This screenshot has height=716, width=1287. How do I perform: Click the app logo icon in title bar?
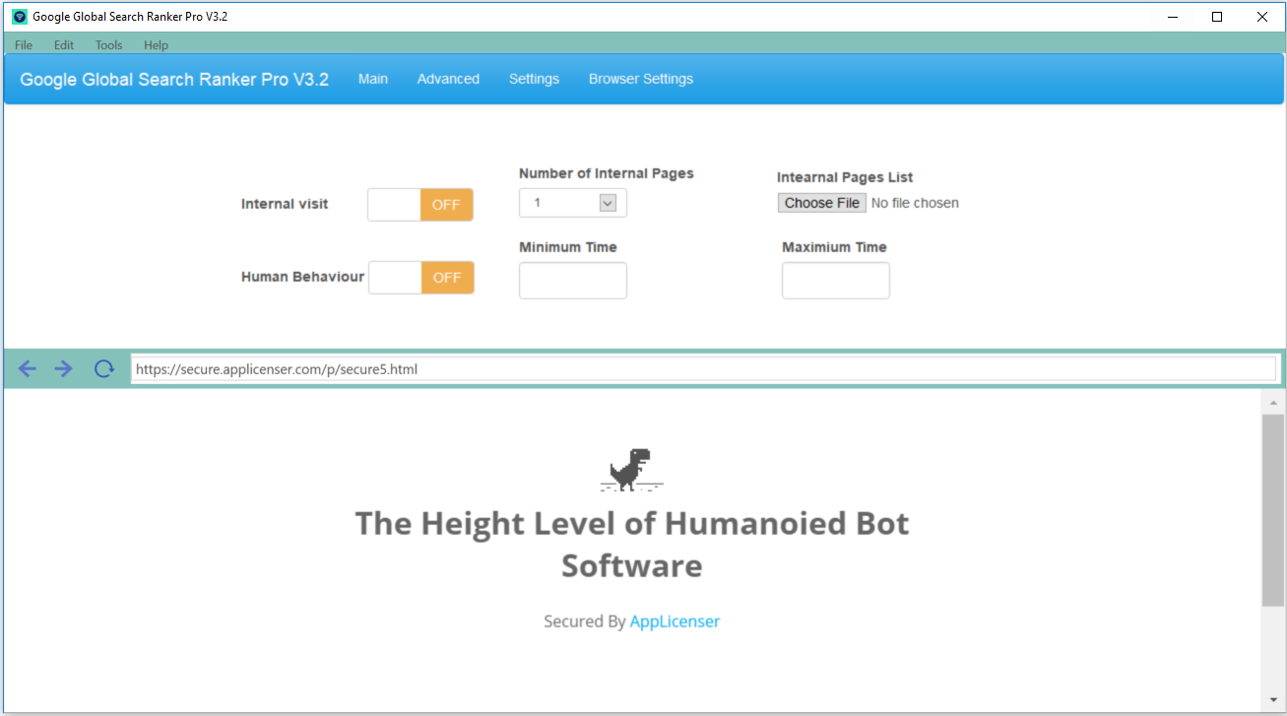19,17
